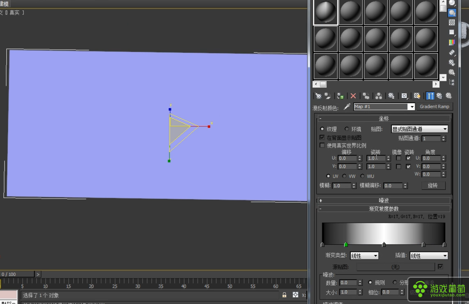Select the middle gradient ramp flag
The width and height of the screenshot is (469, 304).
(384, 245)
